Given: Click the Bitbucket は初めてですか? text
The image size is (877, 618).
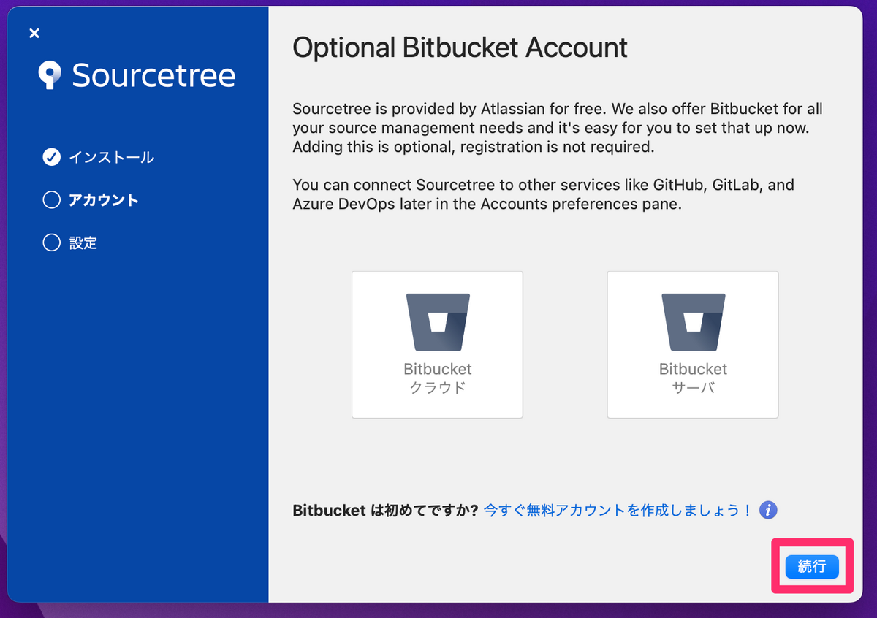Looking at the screenshot, I should (x=385, y=510).
